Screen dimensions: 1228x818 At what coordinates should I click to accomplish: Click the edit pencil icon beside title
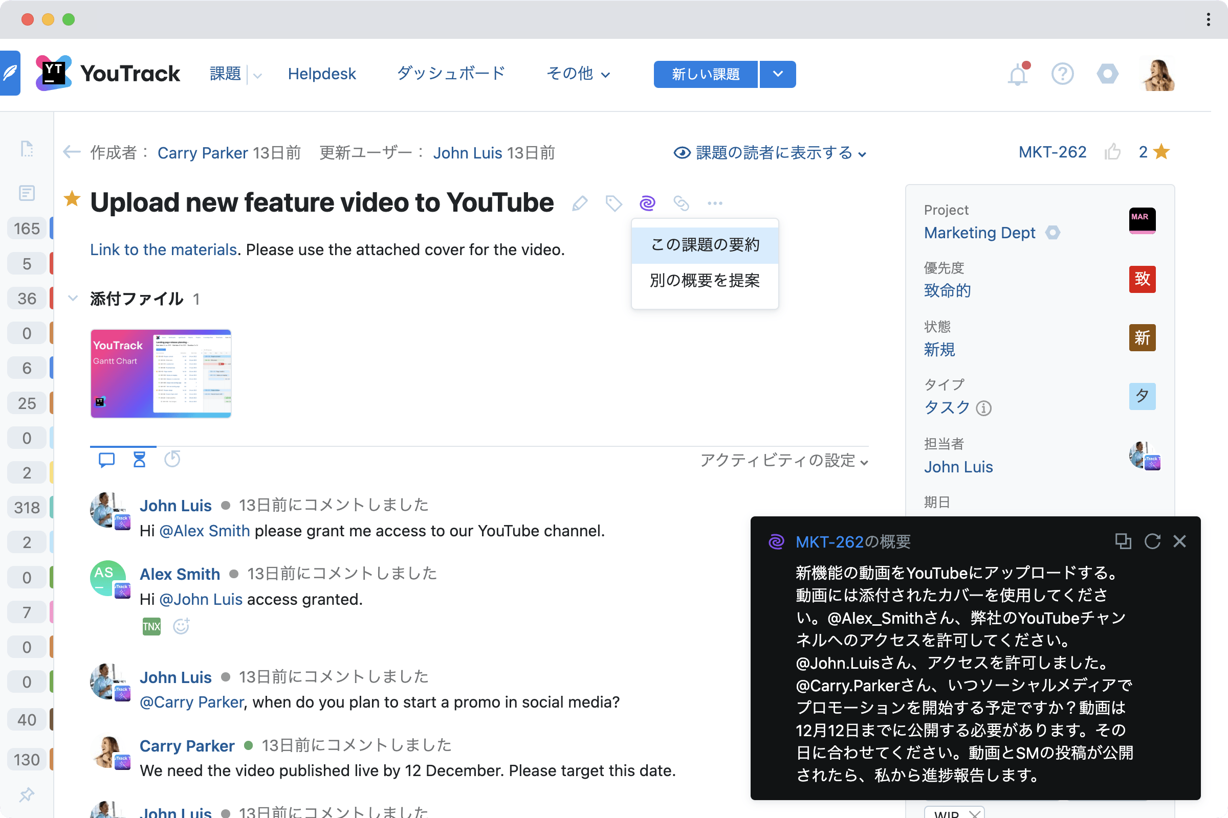click(x=580, y=203)
